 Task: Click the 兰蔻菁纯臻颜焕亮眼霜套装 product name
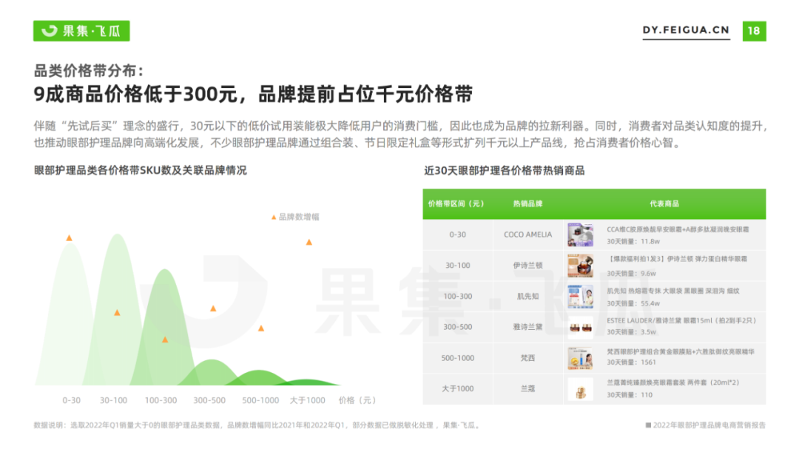[672, 382]
